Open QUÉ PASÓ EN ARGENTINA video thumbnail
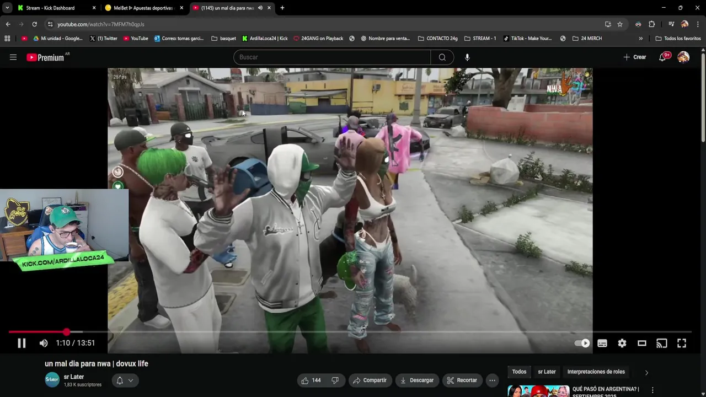 click(x=538, y=391)
